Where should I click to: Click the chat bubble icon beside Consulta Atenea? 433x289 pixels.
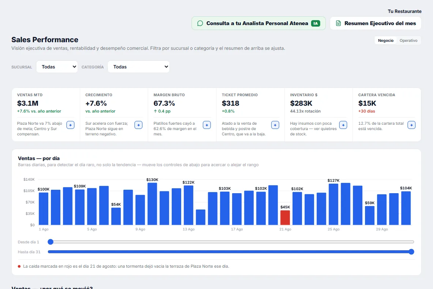pyautogui.click(x=200, y=24)
